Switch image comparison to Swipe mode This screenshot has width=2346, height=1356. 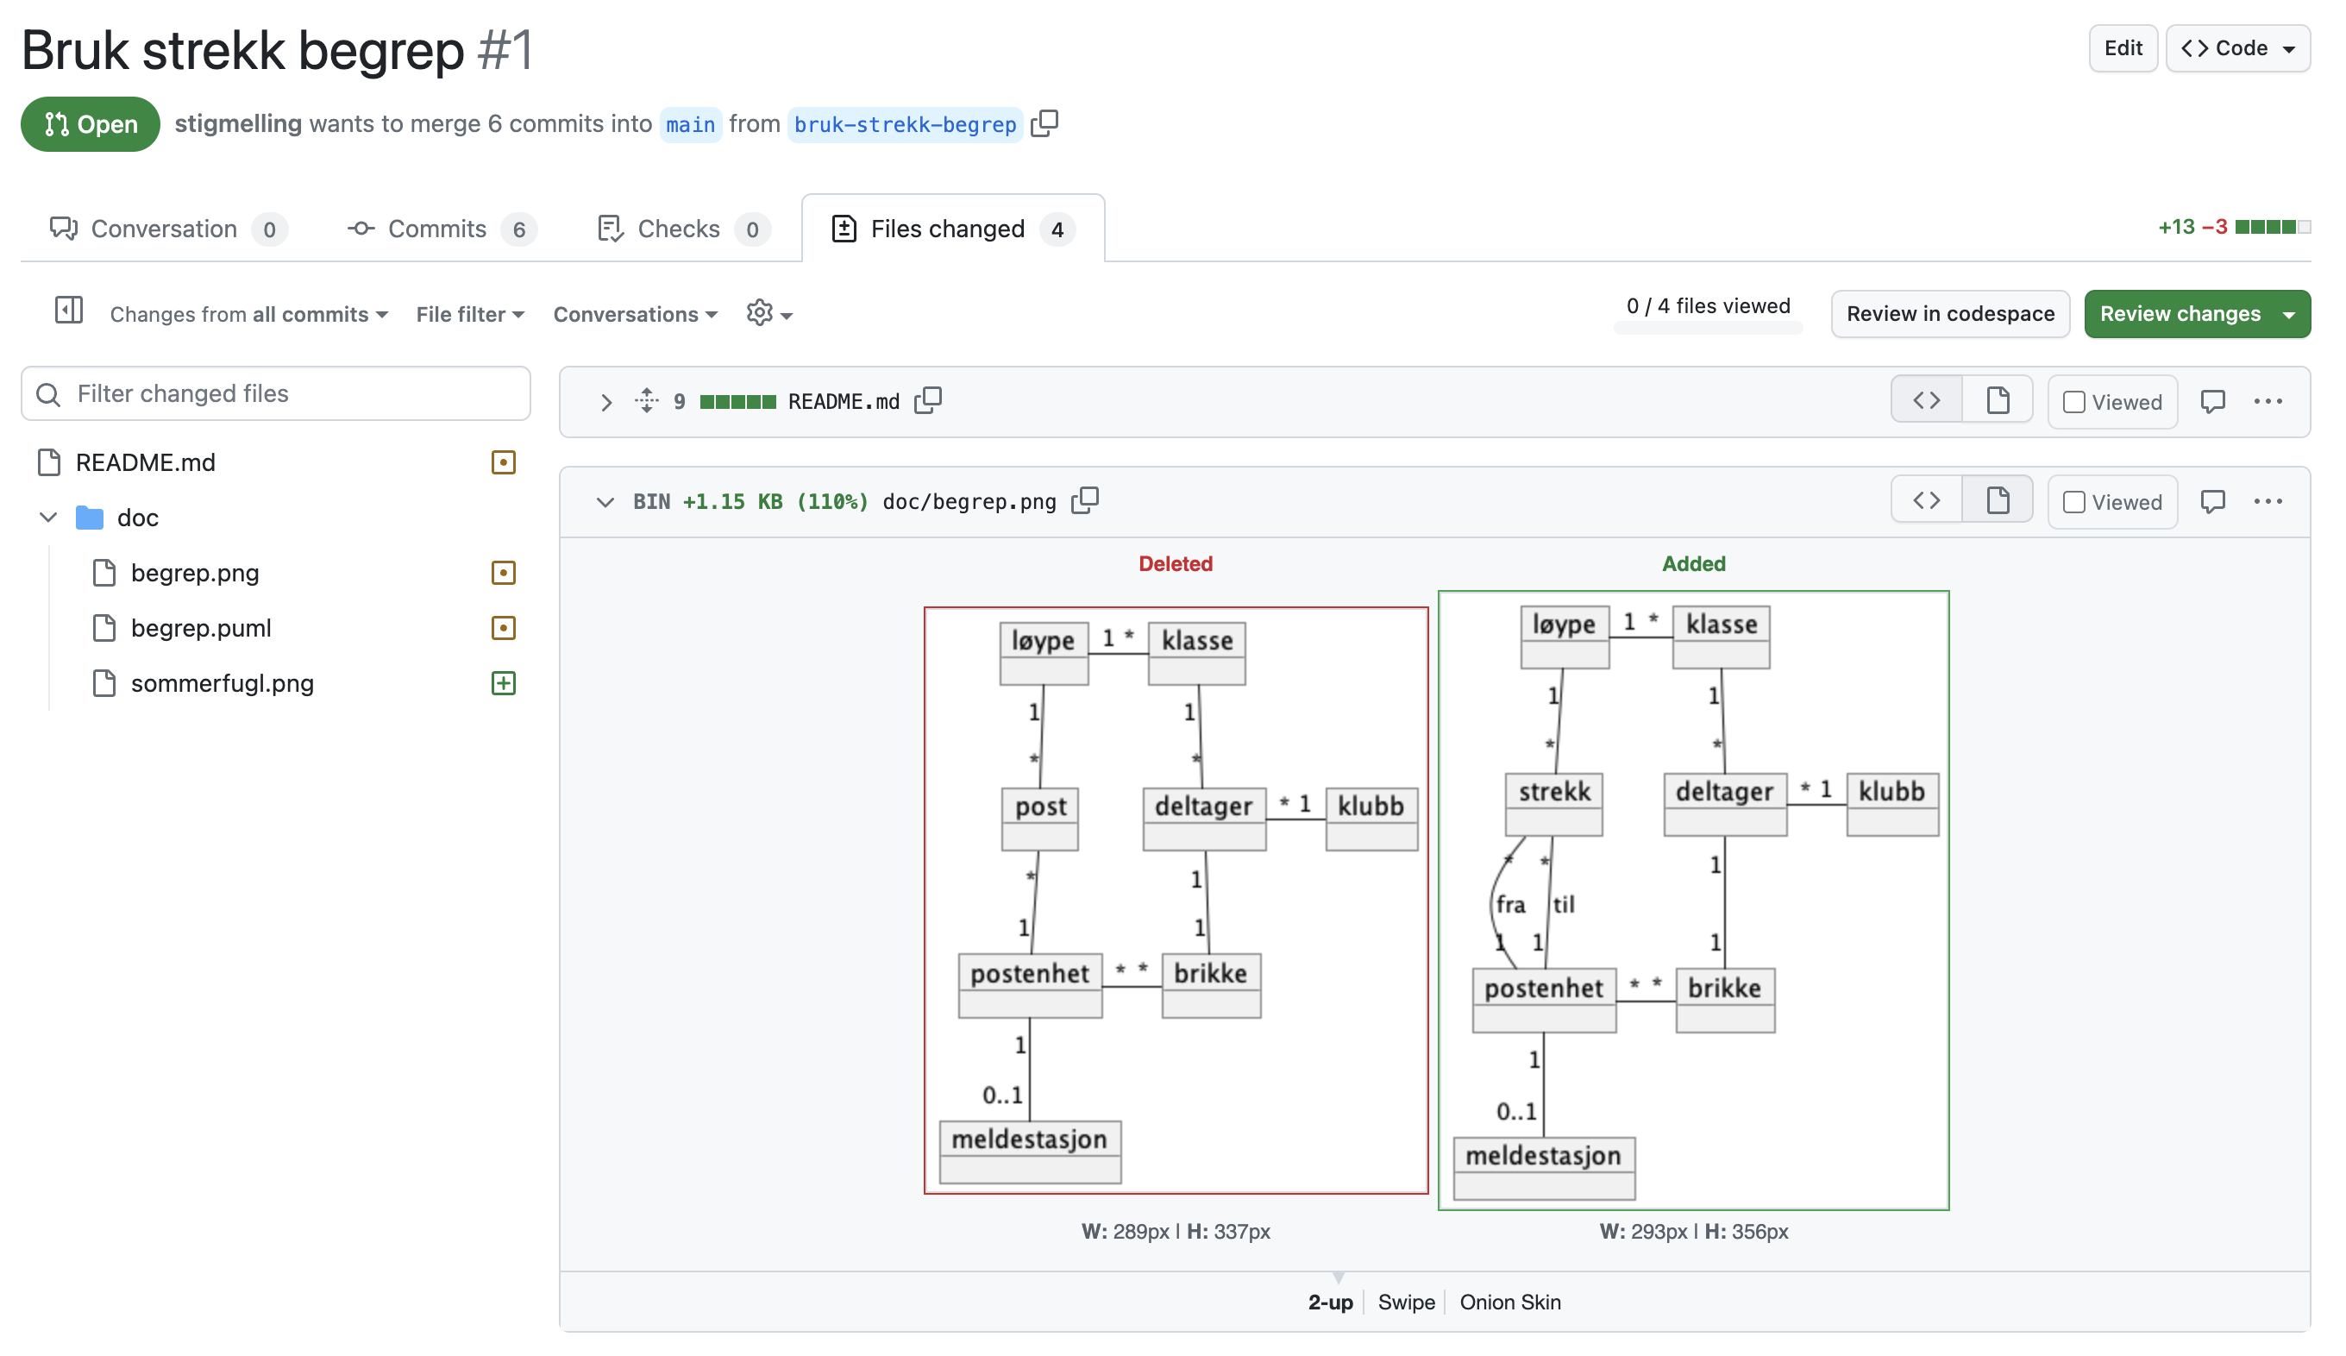(x=1406, y=1302)
